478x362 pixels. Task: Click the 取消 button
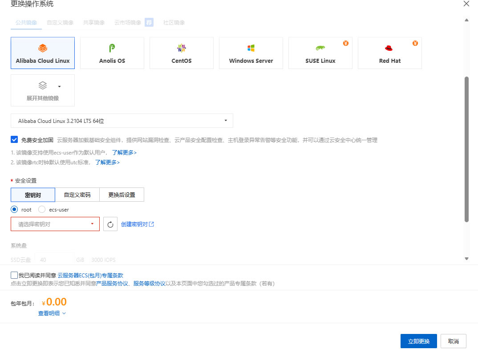(454, 341)
